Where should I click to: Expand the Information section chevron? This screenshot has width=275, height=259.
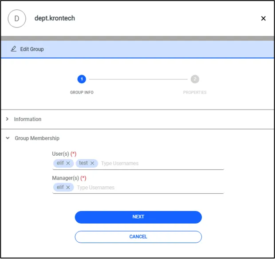(x=7, y=119)
